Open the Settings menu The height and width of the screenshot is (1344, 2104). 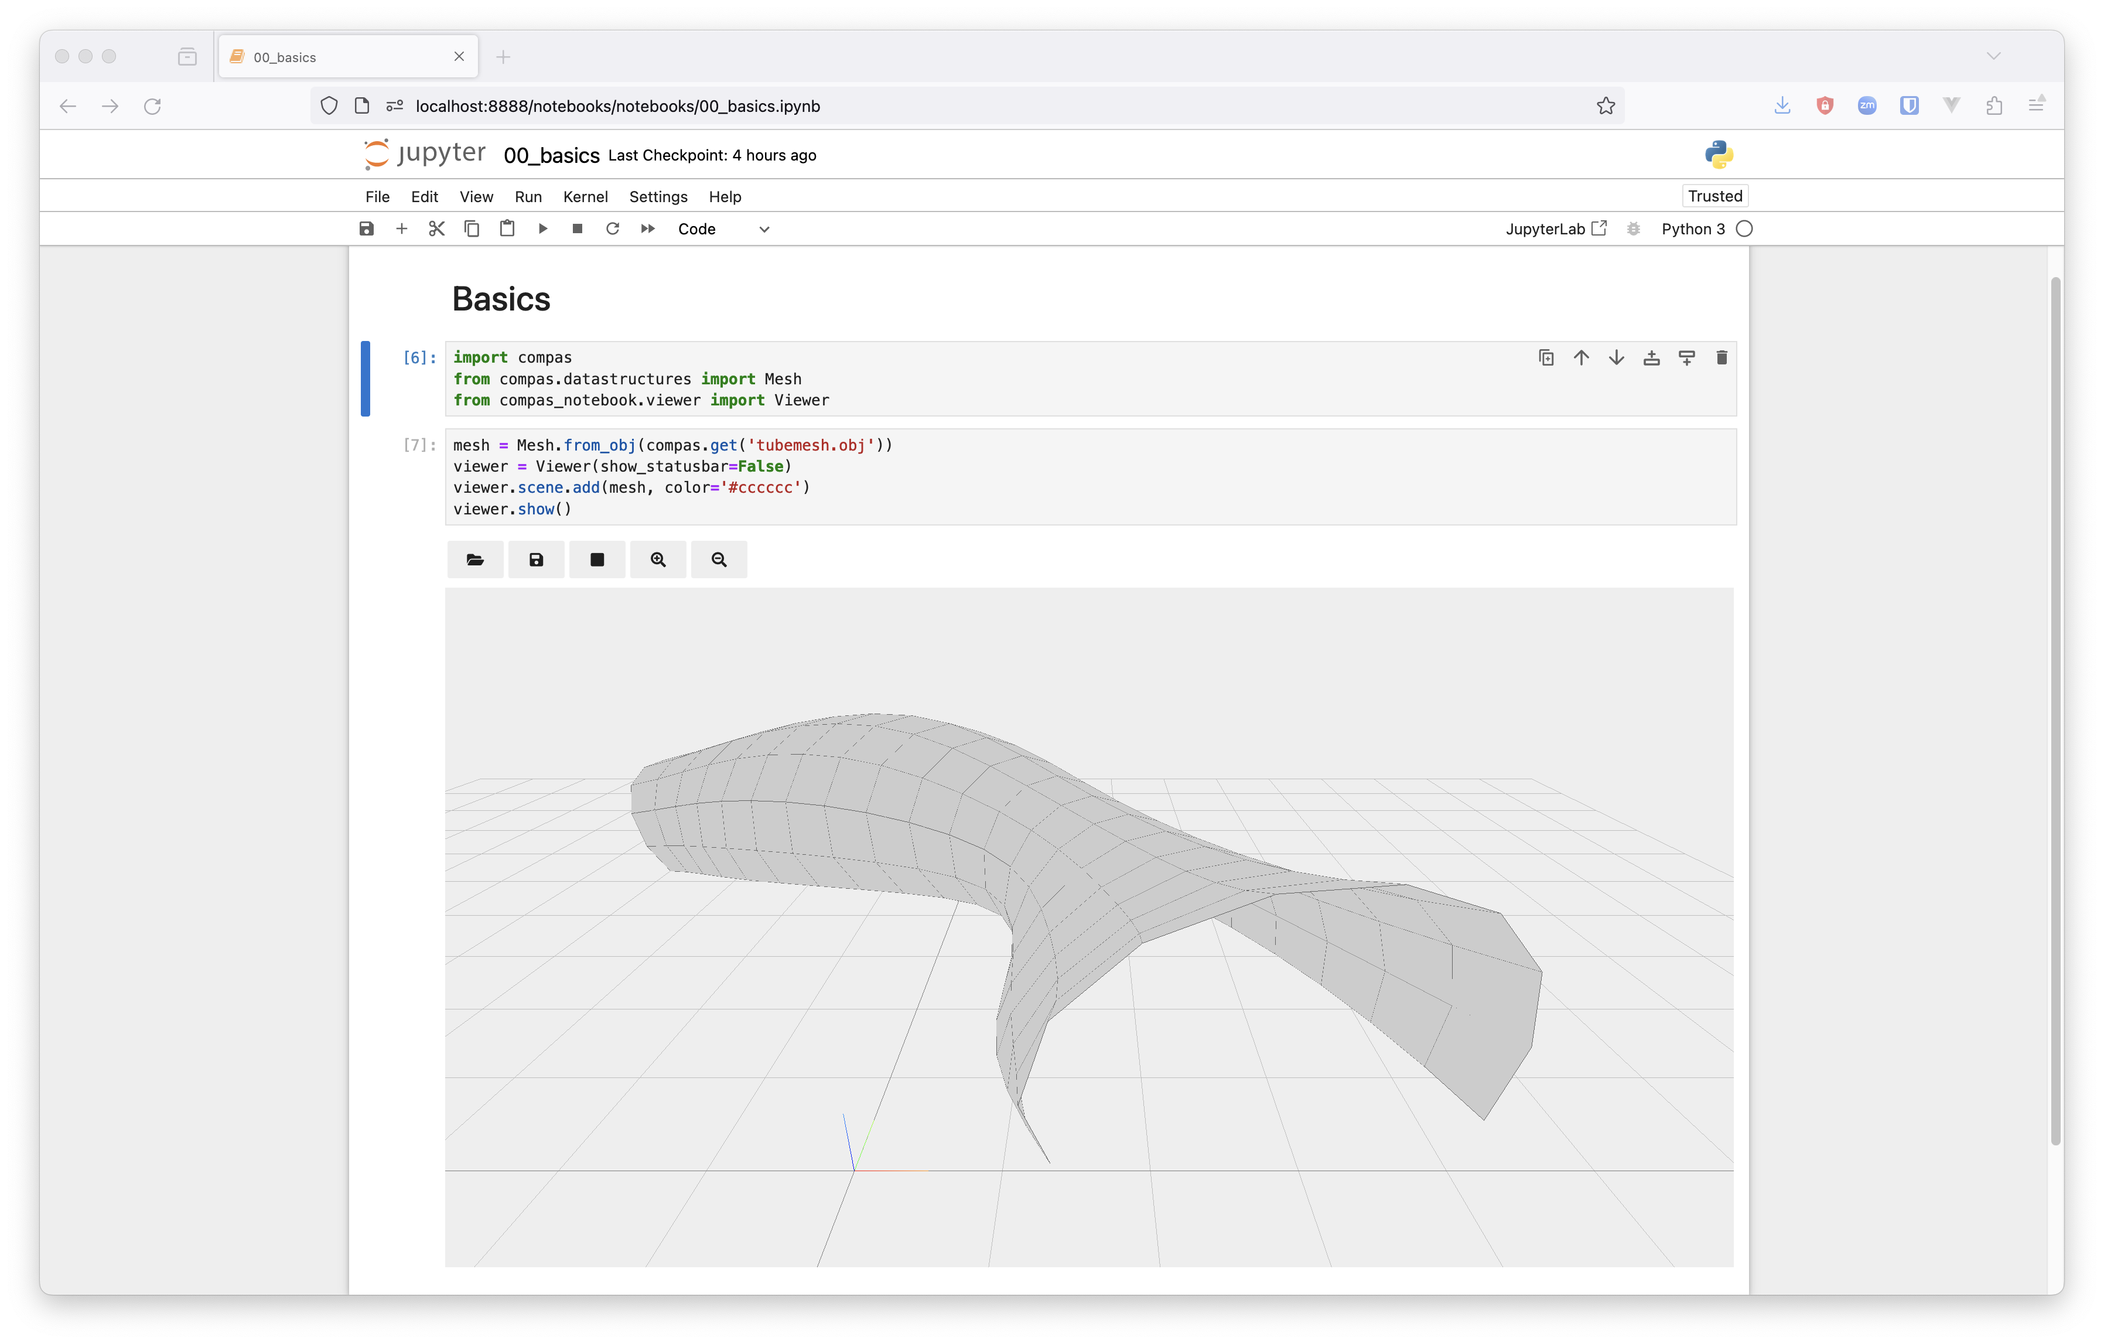click(658, 197)
